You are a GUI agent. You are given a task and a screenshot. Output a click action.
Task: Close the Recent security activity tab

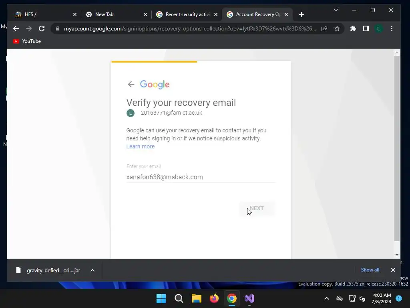(x=216, y=14)
